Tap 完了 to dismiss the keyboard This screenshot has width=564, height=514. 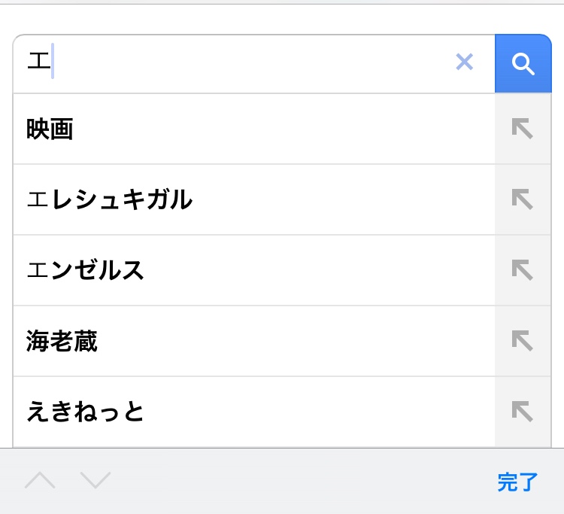(x=517, y=482)
